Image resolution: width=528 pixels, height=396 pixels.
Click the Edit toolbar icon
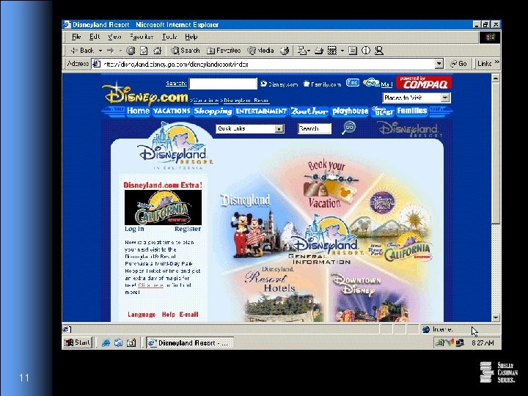pyautogui.click(x=332, y=51)
